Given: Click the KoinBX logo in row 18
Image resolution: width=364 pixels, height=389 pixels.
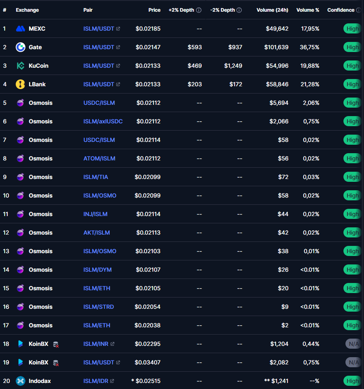Looking at the screenshot, I should click(21, 344).
